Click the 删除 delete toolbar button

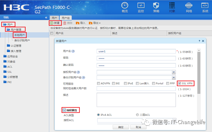[68, 23]
